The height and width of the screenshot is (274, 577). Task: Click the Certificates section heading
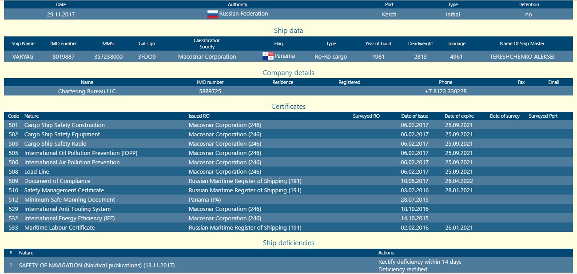[x=288, y=107]
